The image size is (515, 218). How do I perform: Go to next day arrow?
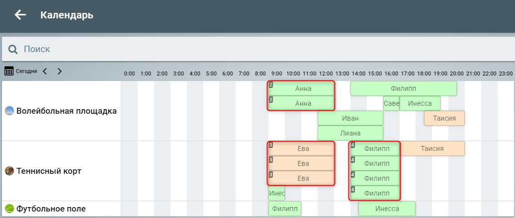coord(60,71)
